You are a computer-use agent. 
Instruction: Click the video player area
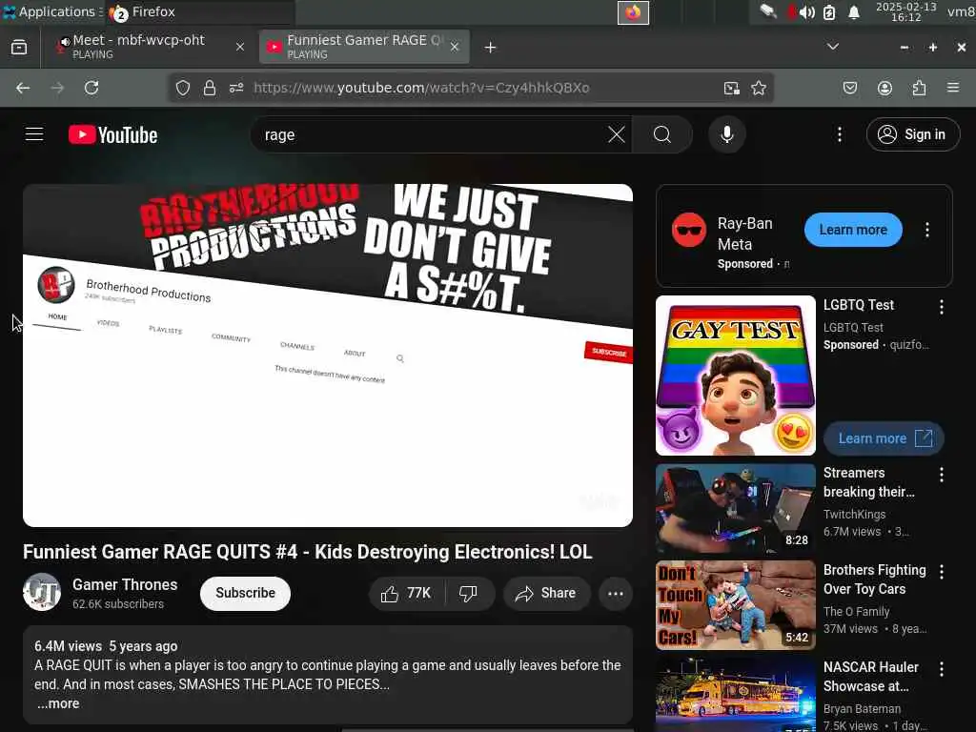tap(328, 356)
